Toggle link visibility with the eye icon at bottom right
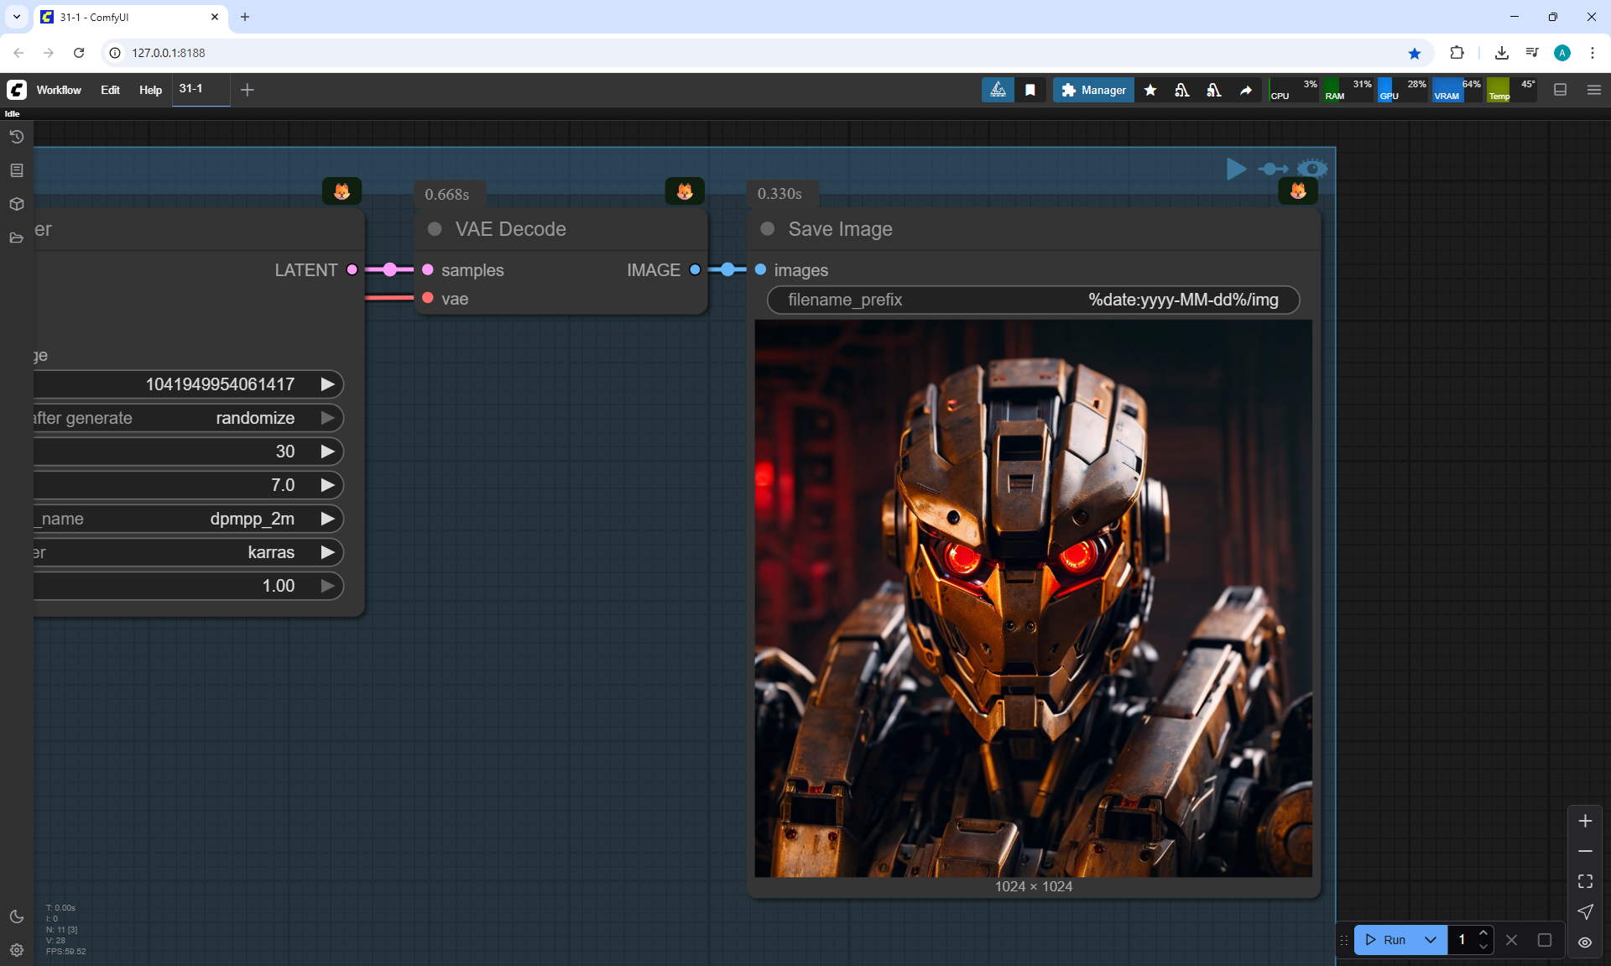 coord(1585,942)
